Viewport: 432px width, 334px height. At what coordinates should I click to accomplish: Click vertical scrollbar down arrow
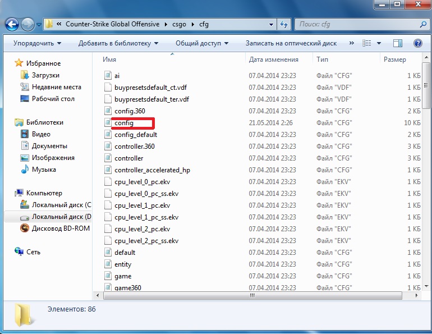tap(426, 286)
